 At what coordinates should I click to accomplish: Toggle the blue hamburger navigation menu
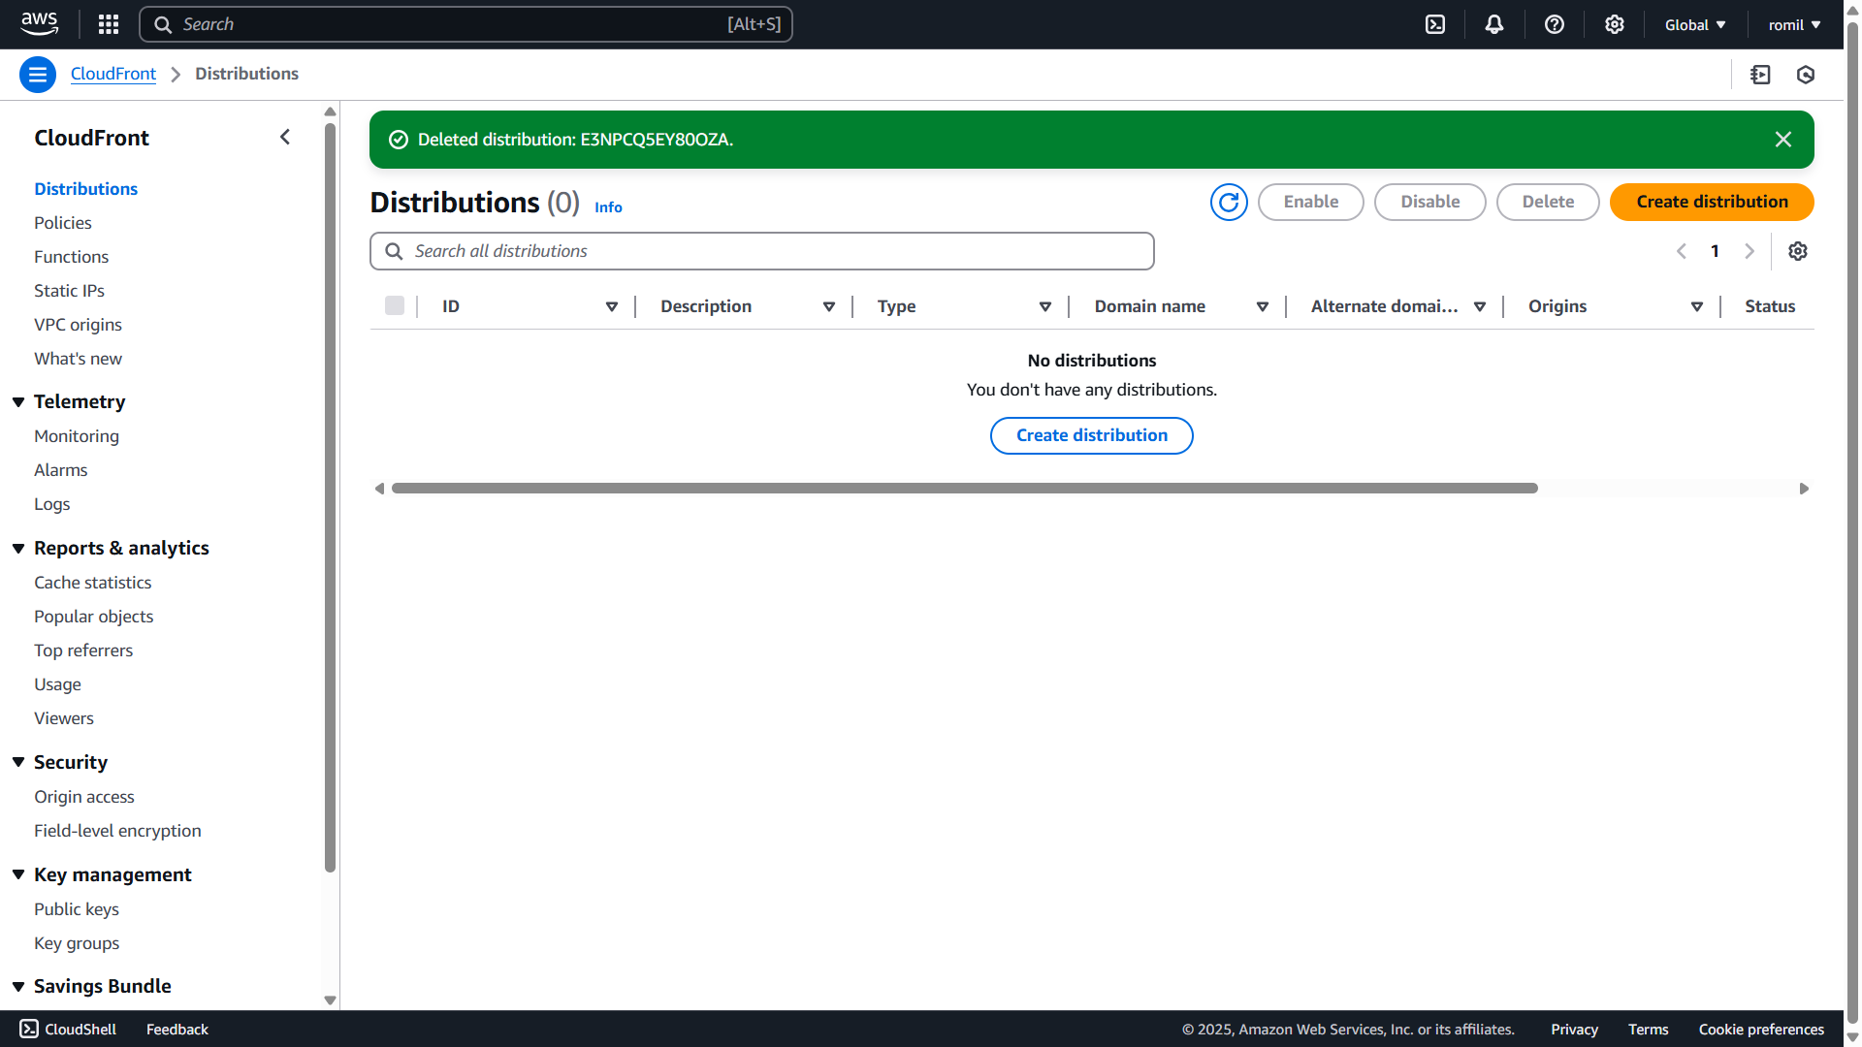pyautogui.click(x=38, y=75)
